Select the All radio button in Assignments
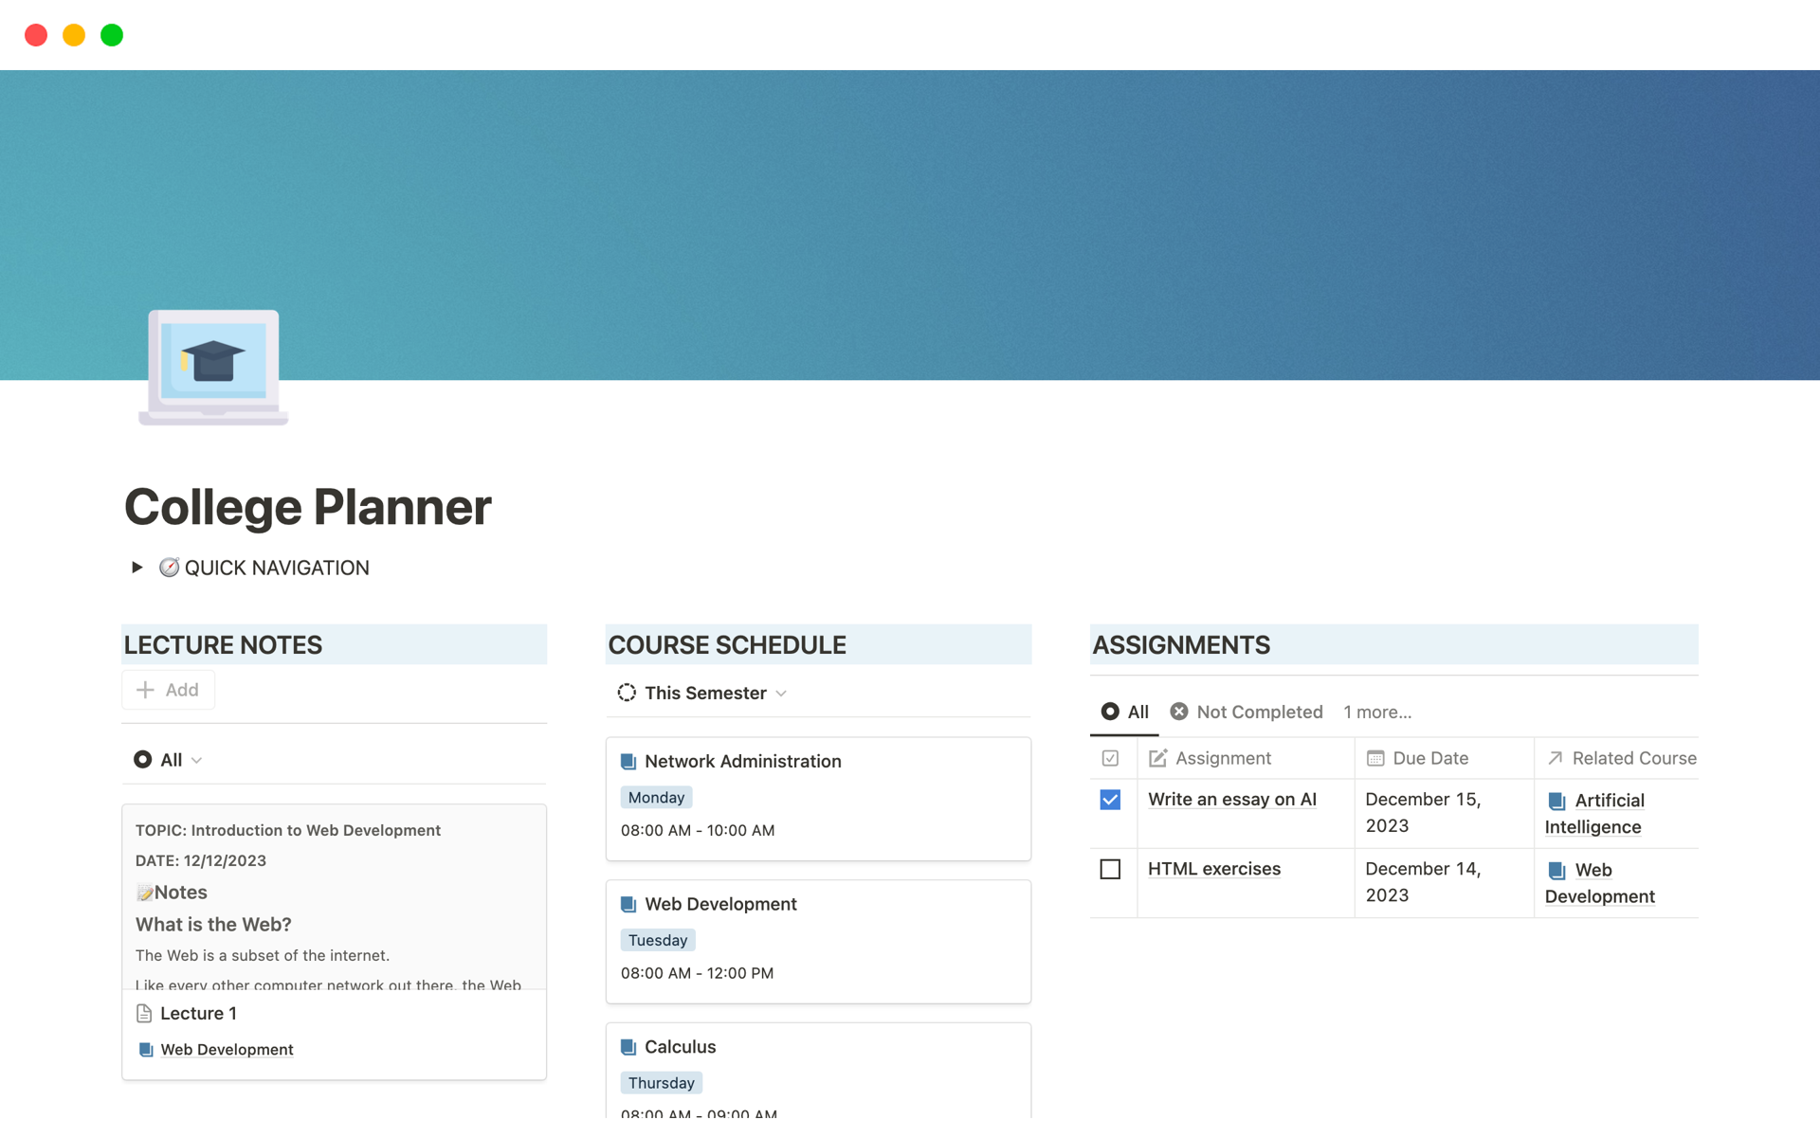The width and height of the screenshot is (1820, 1137). [1110, 712]
